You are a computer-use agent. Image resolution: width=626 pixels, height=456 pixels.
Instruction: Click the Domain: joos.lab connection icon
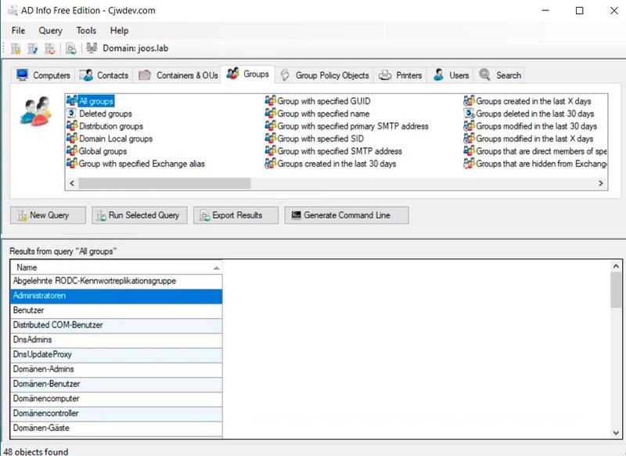[x=93, y=48]
